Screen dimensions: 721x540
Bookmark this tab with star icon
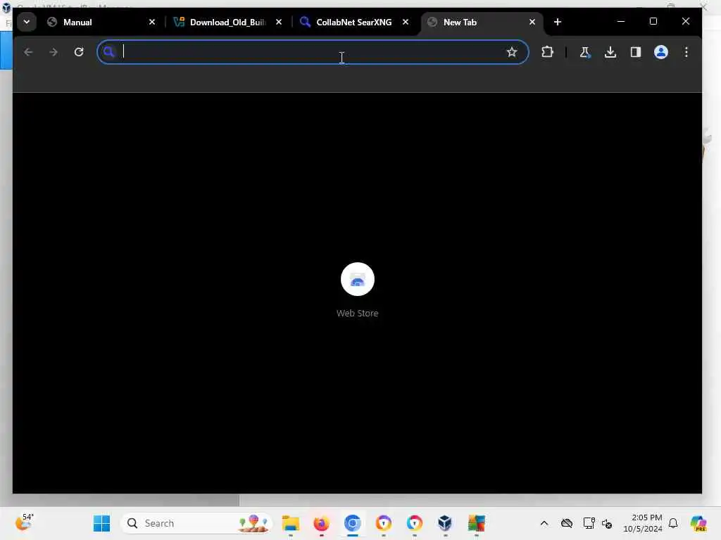[x=512, y=52]
